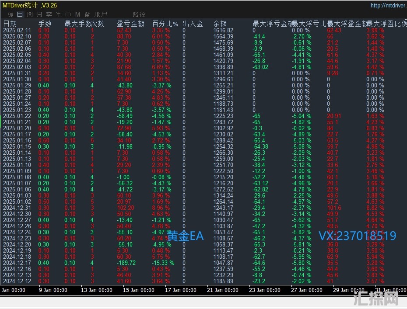Open the 备 tab
Viewport: 407px width, 309px height.
(88, 14)
